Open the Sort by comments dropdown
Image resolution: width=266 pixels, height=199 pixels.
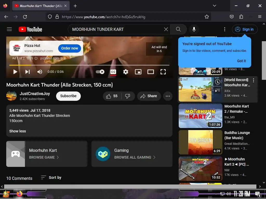click(x=51, y=177)
